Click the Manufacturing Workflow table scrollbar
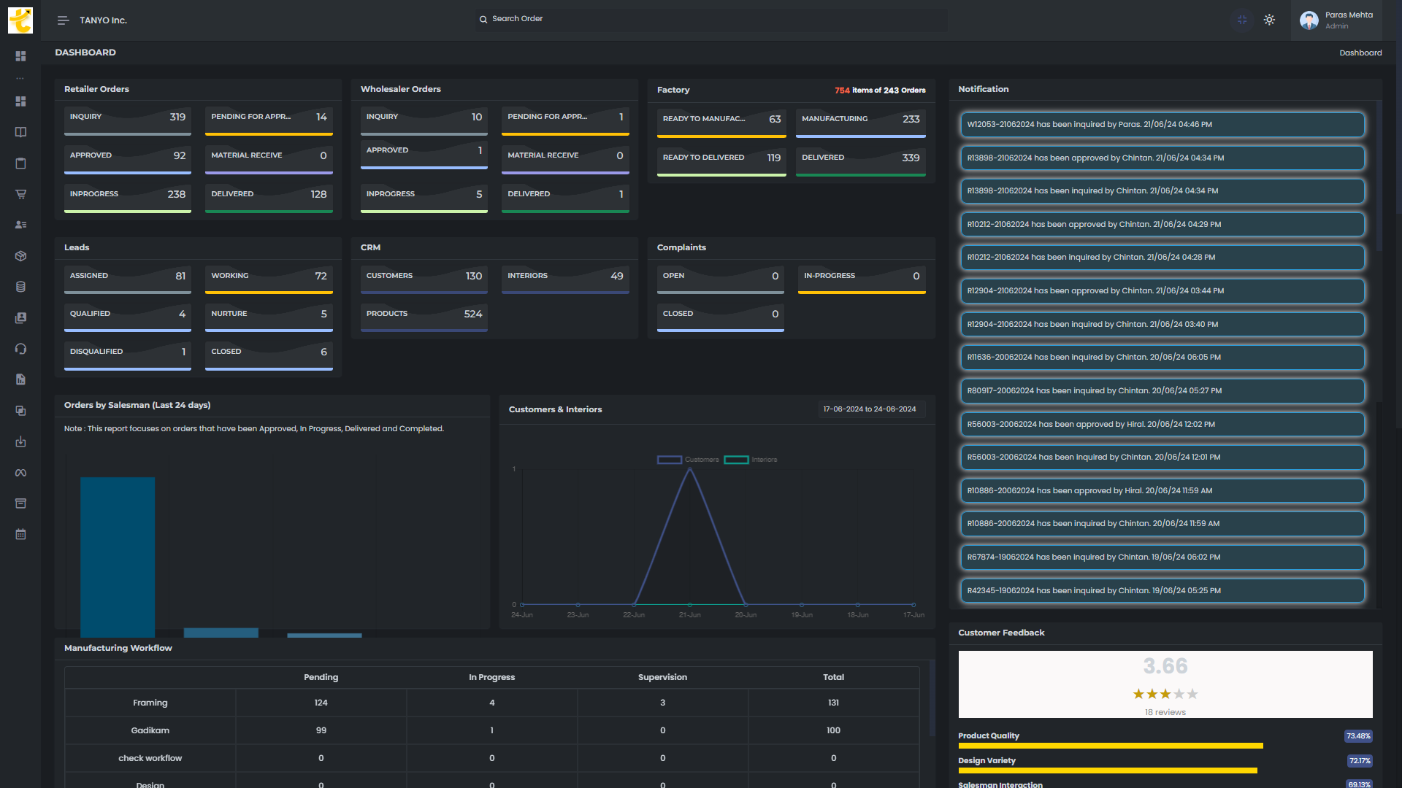1402x788 pixels. (932, 698)
